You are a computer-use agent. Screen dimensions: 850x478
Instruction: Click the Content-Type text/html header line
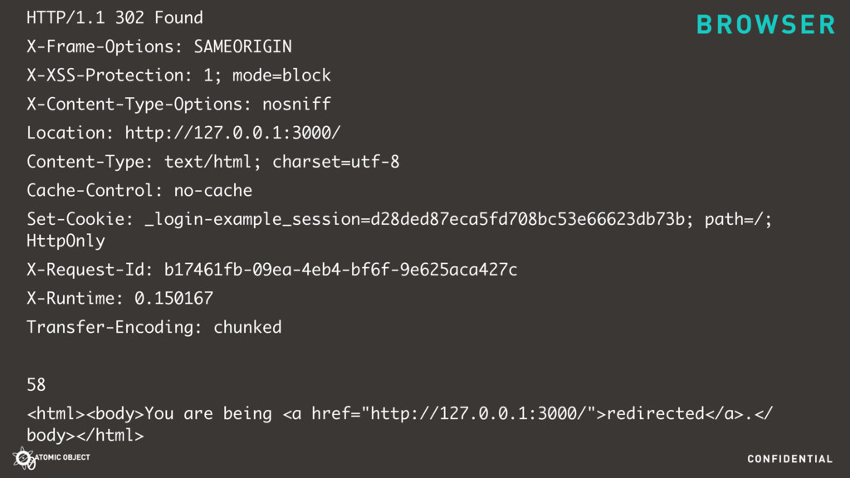[x=213, y=162]
